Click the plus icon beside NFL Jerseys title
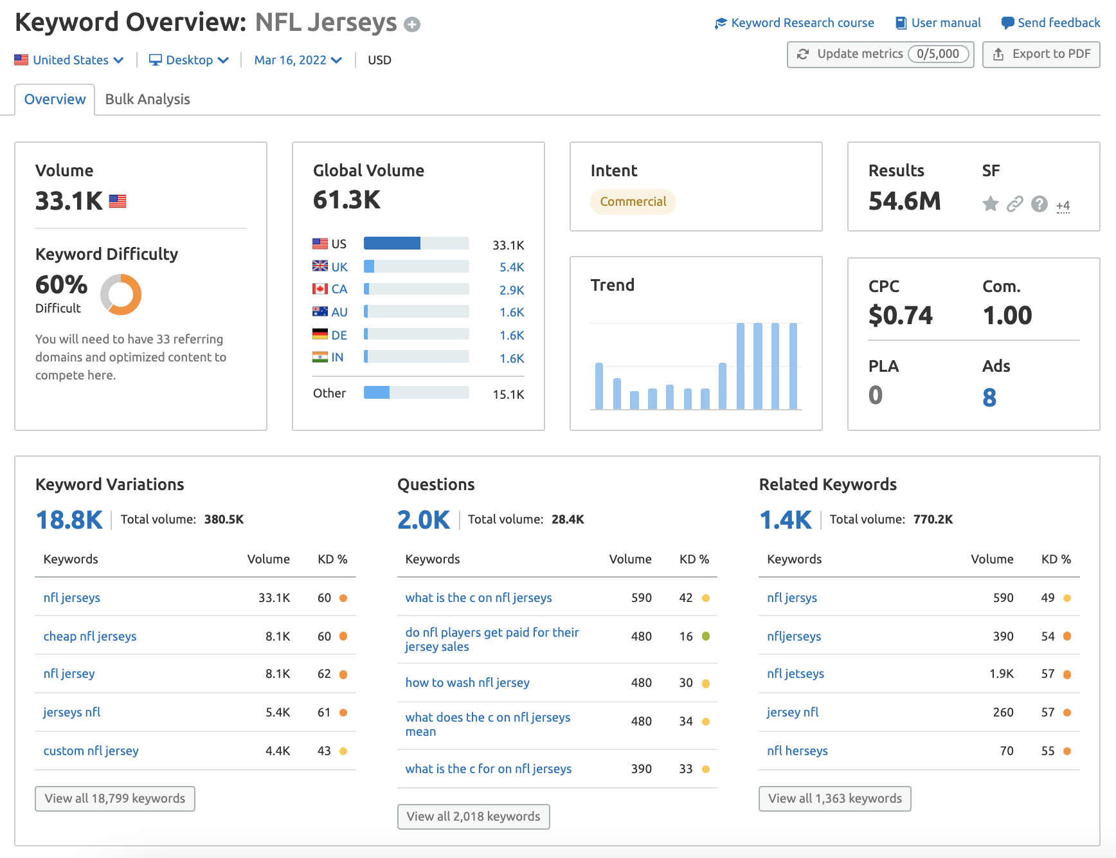Screen dimensions: 1116x858 point(412,24)
